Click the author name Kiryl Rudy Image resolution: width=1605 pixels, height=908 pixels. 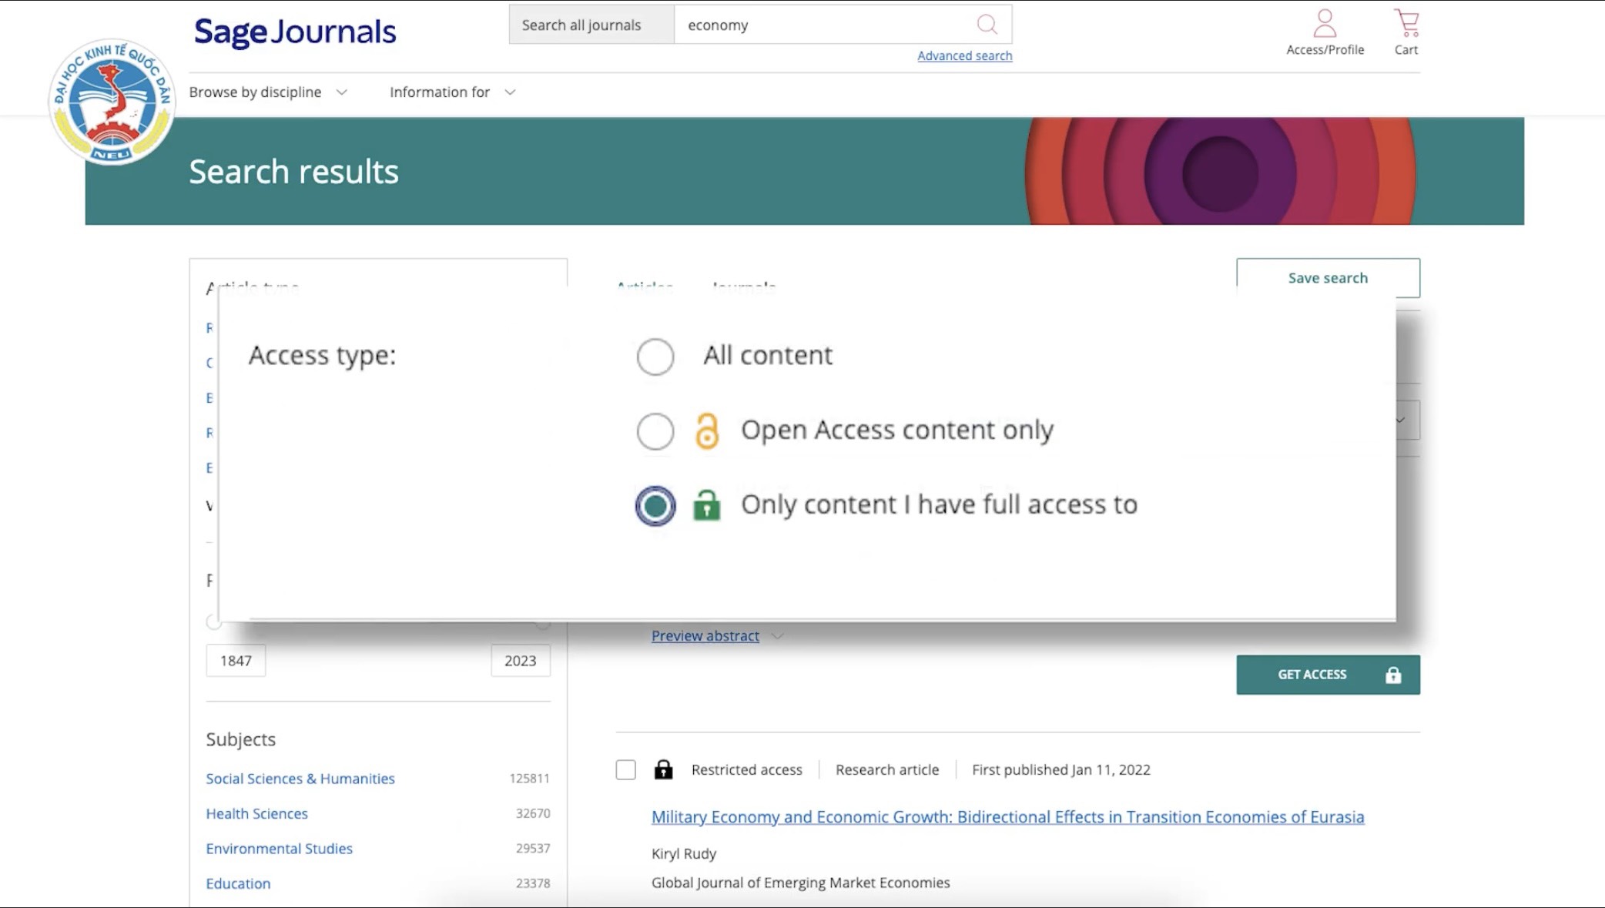tap(683, 853)
